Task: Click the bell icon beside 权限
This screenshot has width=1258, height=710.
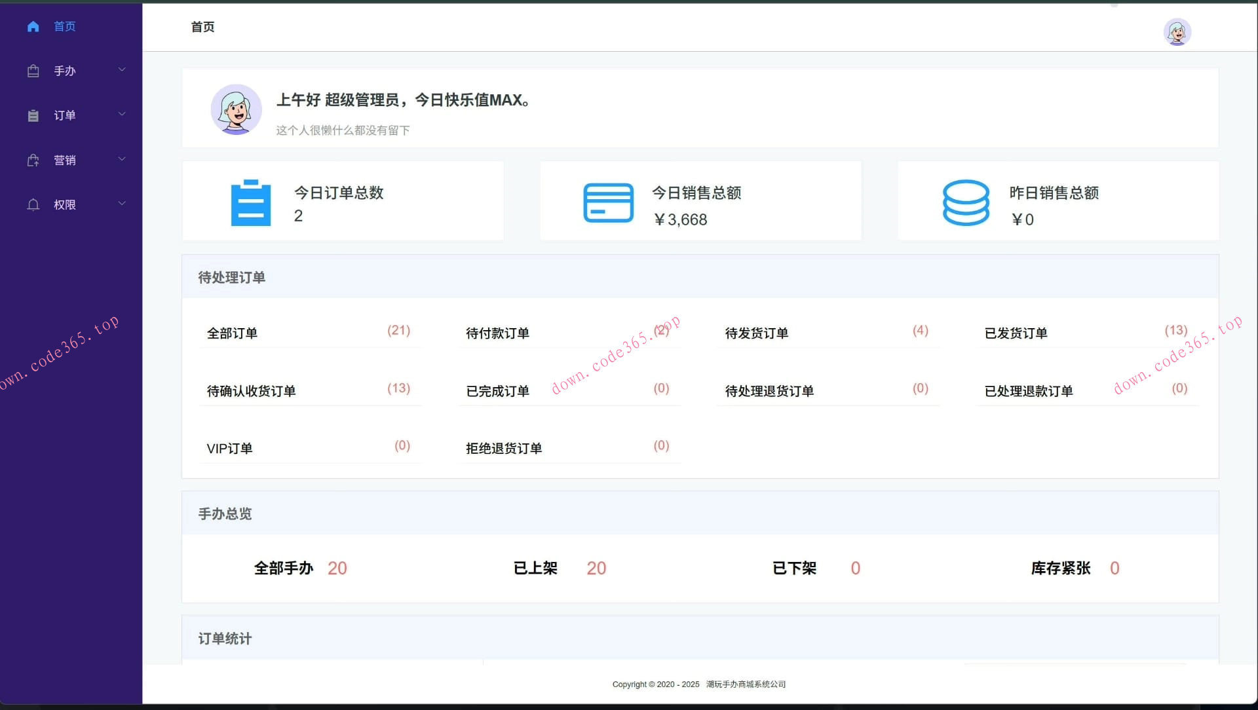Action: click(x=33, y=204)
